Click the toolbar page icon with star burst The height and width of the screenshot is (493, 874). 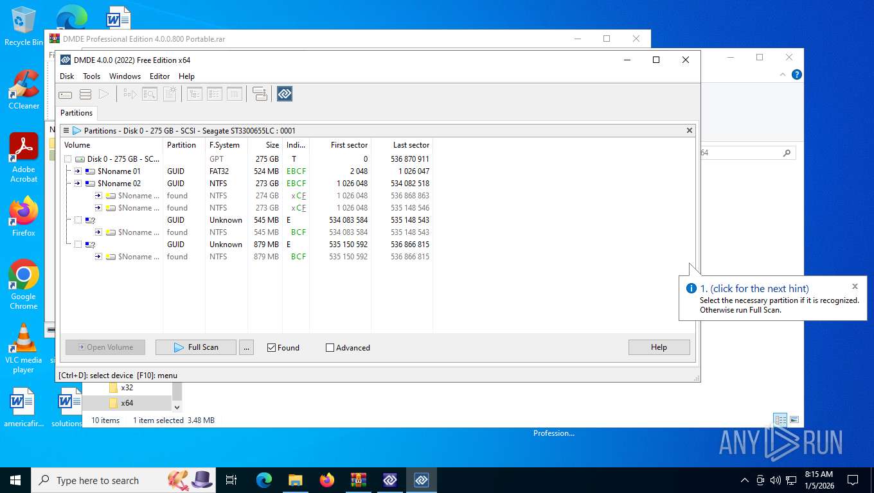pos(170,94)
